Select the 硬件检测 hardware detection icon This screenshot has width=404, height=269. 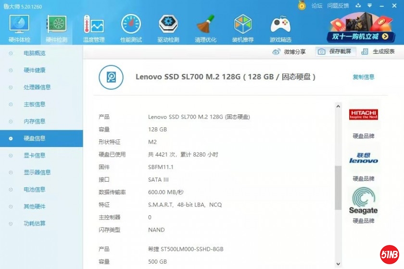click(57, 28)
